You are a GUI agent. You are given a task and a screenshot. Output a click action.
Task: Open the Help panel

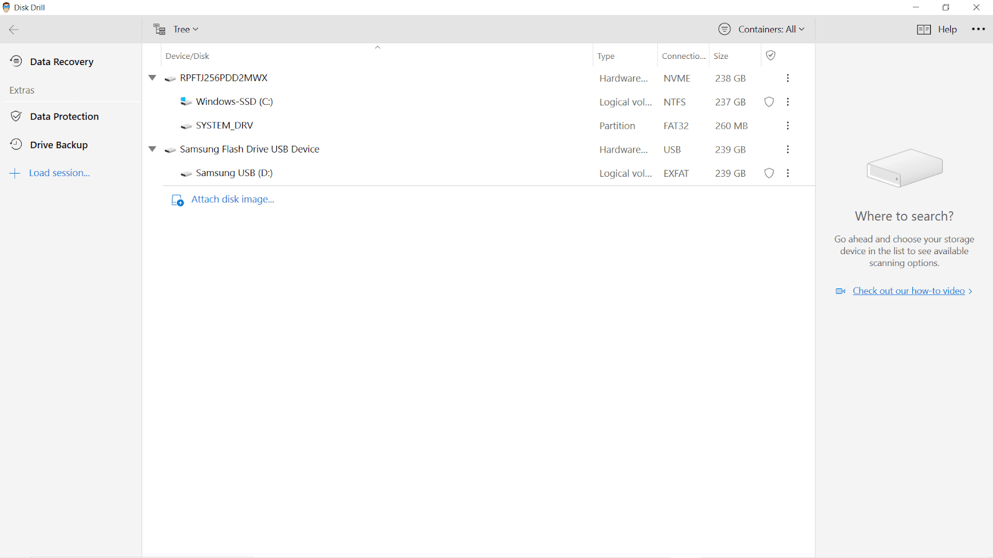[947, 29]
